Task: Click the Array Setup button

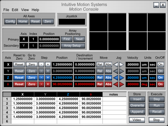Action: coord(73,46)
